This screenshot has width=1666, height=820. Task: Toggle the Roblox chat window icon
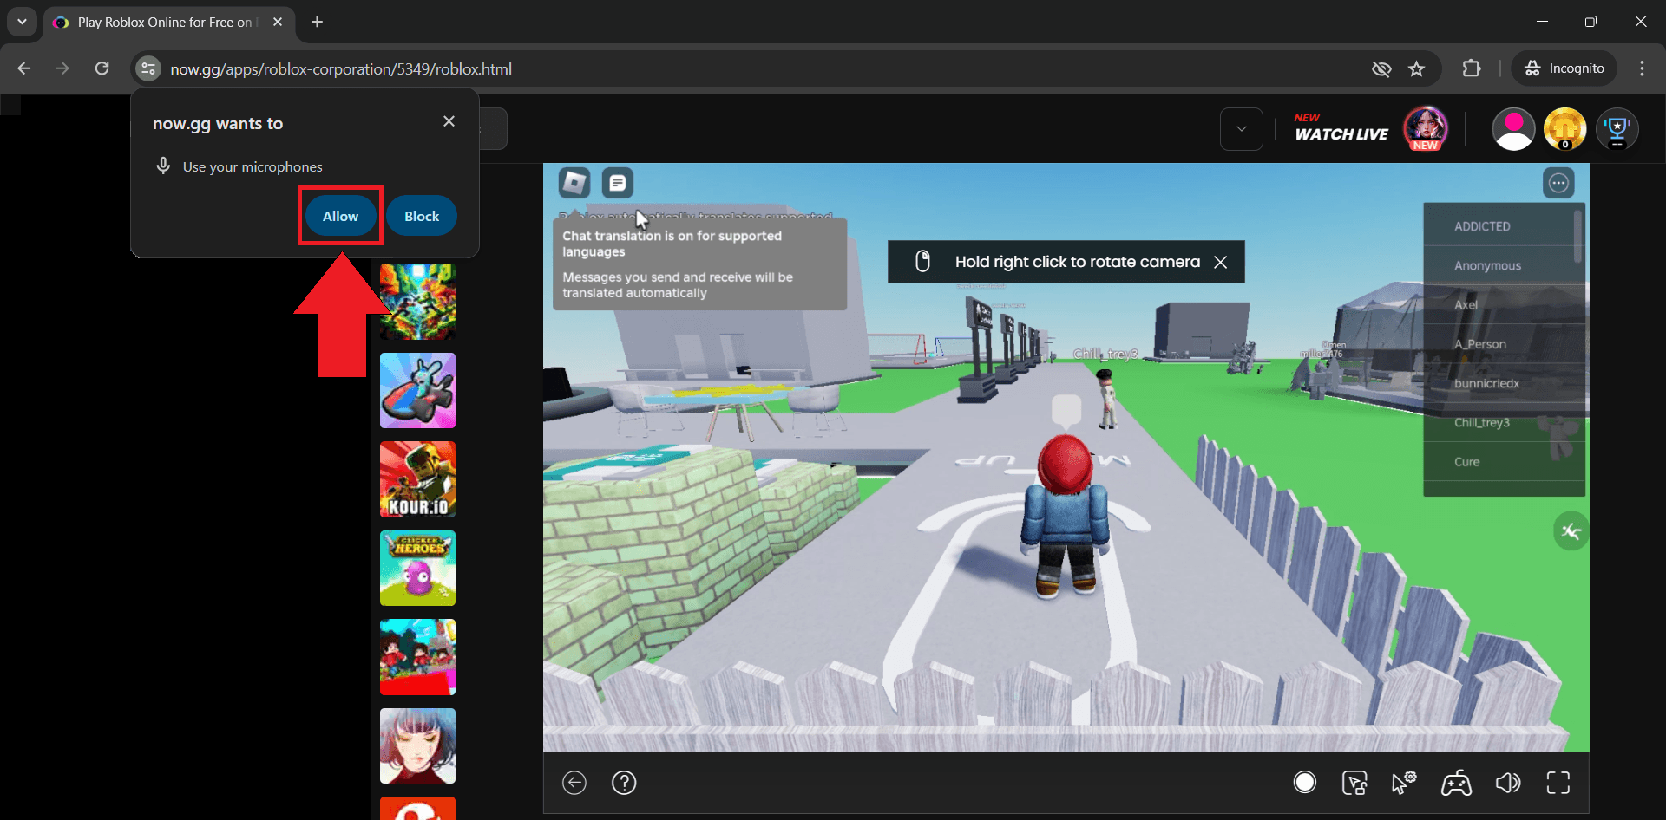click(618, 183)
